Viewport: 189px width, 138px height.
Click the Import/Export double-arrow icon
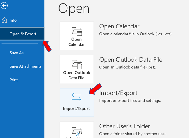tap(77, 97)
